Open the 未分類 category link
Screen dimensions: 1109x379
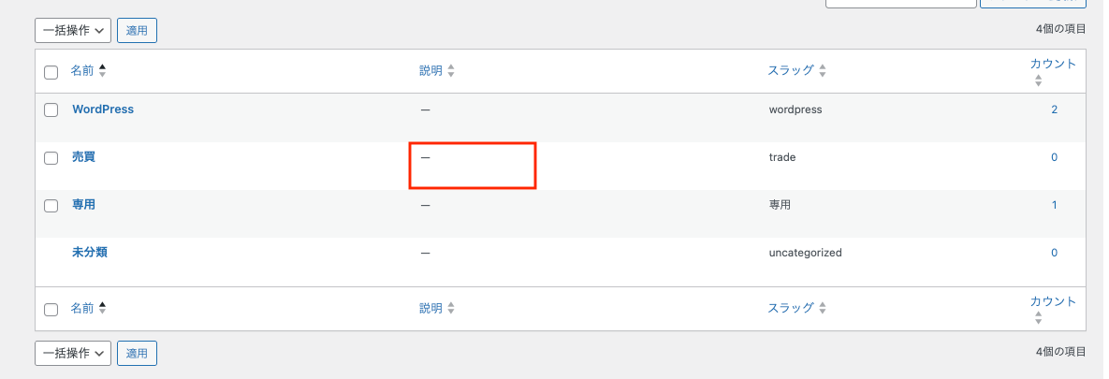pos(90,253)
